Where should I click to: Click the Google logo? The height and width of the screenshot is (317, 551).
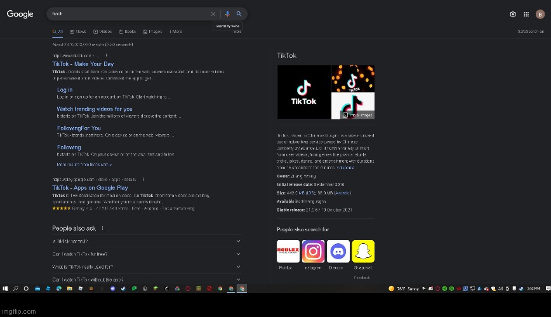coord(20,14)
